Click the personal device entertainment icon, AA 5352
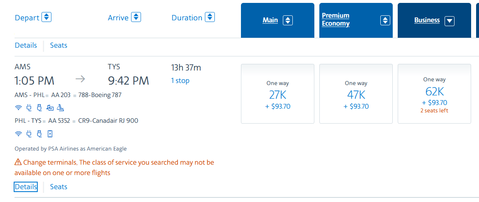The image size is (479, 202). click(x=50, y=134)
